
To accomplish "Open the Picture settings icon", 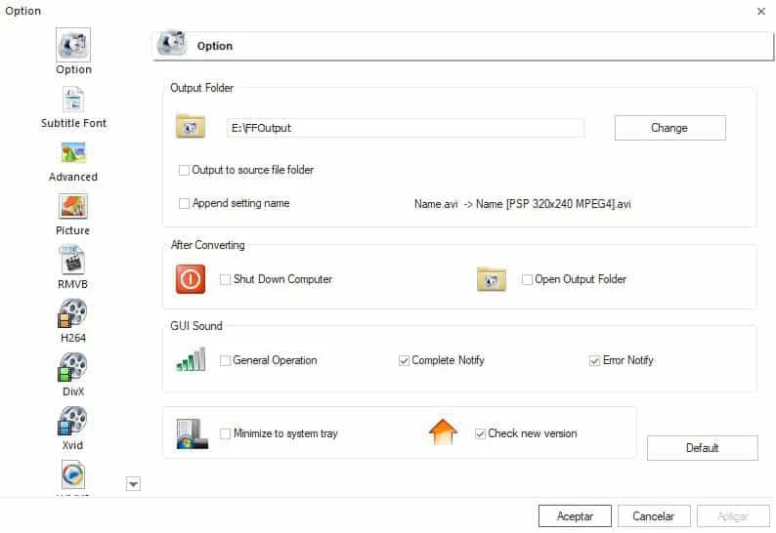I will [x=73, y=206].
